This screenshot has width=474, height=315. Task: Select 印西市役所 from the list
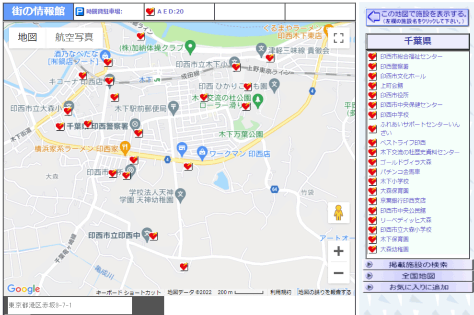394,95
